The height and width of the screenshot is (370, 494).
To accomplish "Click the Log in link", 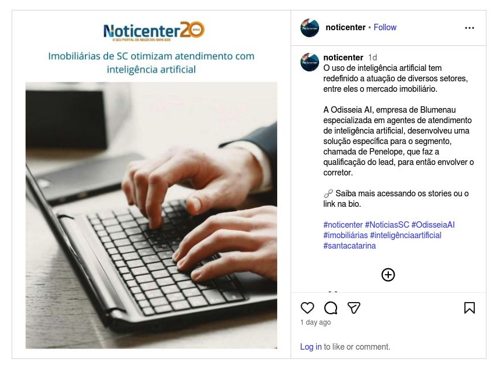I will pos(311,347).
